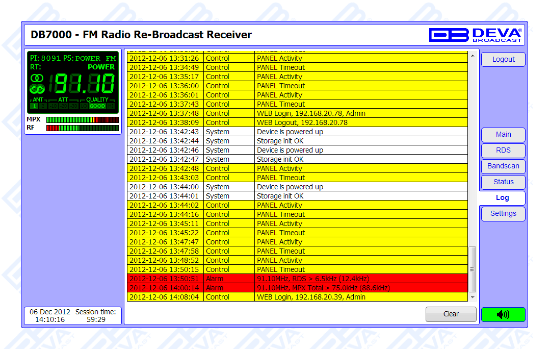The height and width of the screenshot is (349, 549).
Task: Select antenna 2 indicator
Action: (x=43, y=106)
